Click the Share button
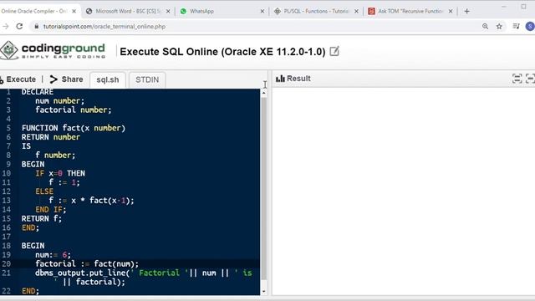Screen dimensions: 535x301 (x=66, y=79)
